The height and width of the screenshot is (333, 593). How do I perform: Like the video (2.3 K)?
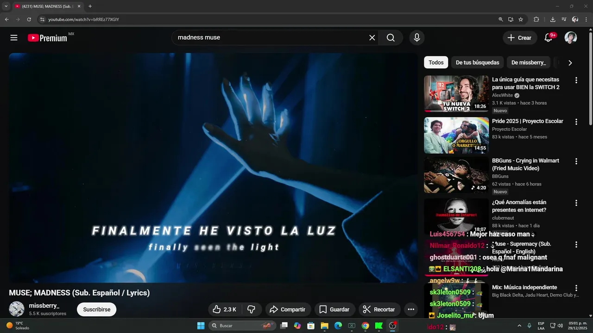[225, 309]
